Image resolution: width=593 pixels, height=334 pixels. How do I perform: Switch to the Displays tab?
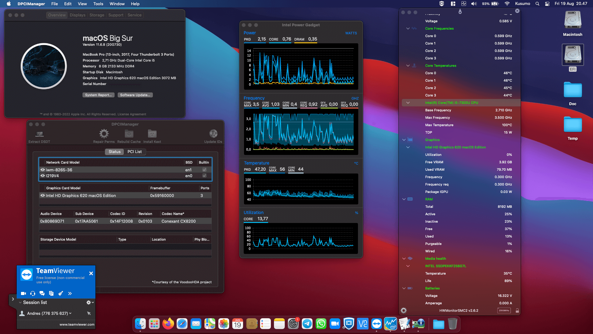click(x=78, y=15)
